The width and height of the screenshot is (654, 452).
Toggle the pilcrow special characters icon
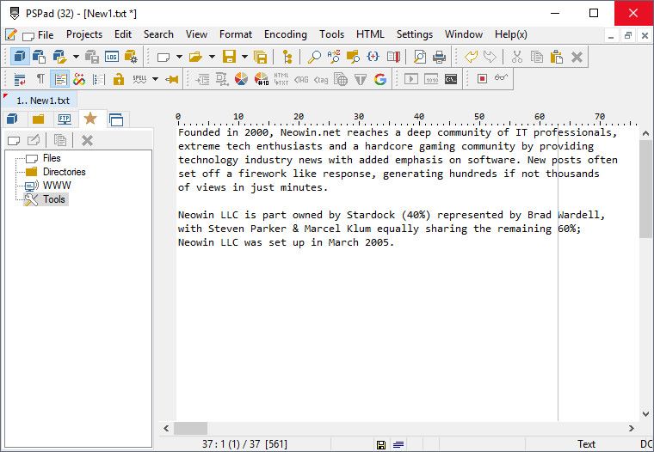pyautogui.click(x=40, y=79)
